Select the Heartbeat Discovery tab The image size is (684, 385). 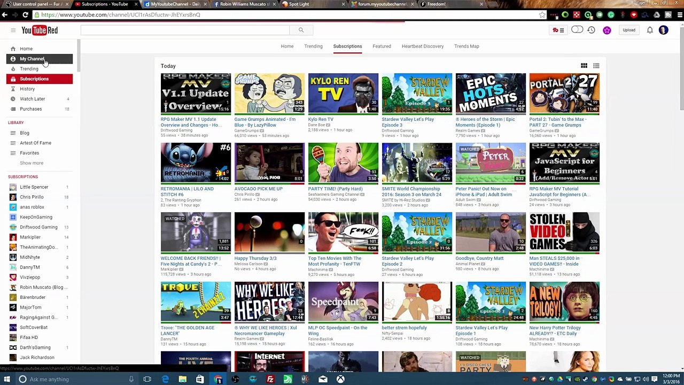(423, 47)
